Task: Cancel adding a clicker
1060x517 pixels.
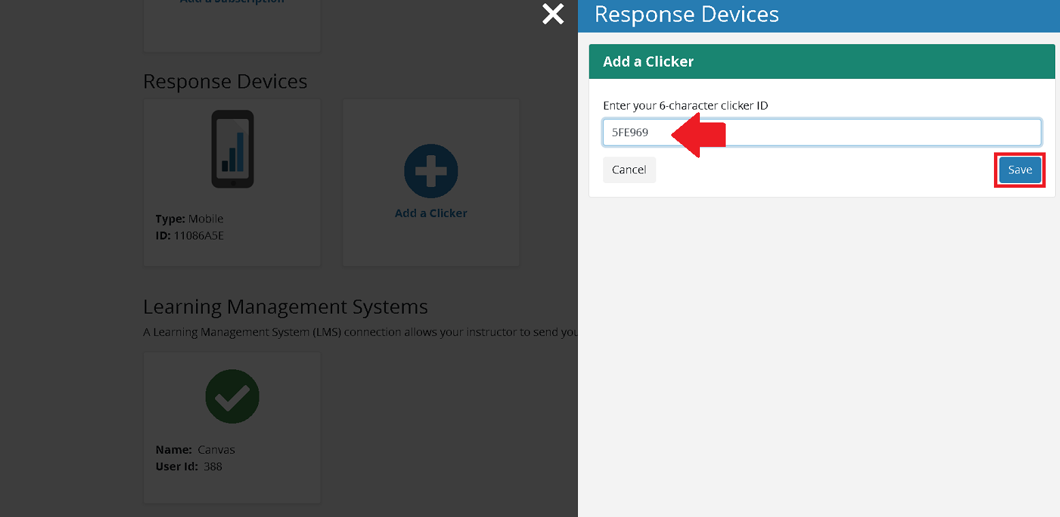Action: (x=629, y=170)
